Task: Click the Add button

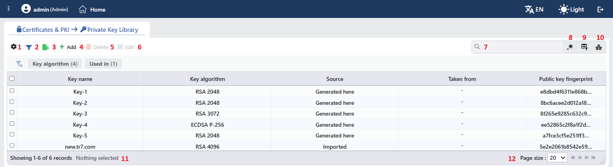Action: [x=68, y=47]
